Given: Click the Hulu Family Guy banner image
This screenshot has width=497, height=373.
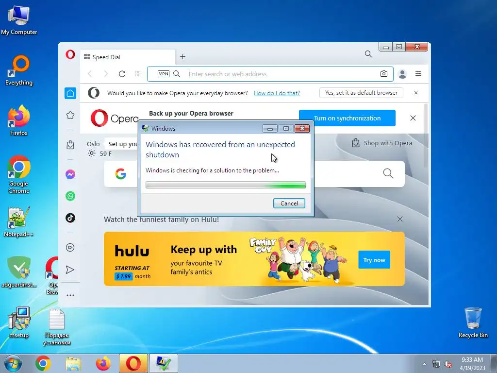Looking at the screenshot, I should tap(254, 259).
